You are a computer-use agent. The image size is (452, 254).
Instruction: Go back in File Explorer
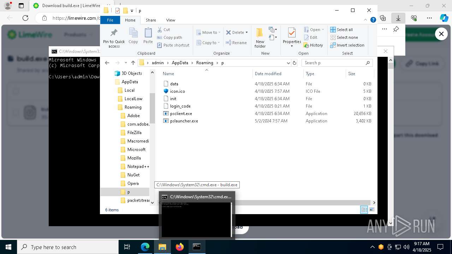[107, 63]
